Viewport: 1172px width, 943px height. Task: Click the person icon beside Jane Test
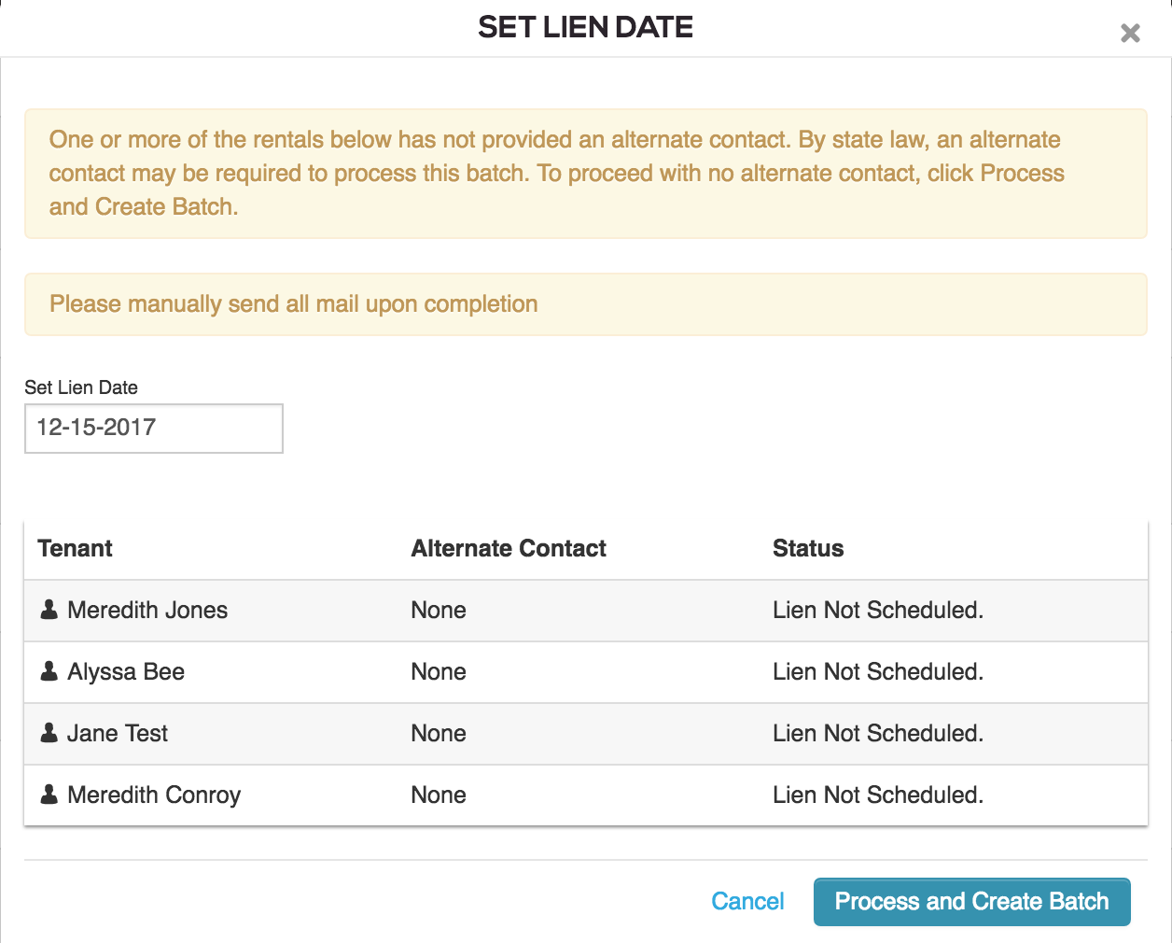49,733
